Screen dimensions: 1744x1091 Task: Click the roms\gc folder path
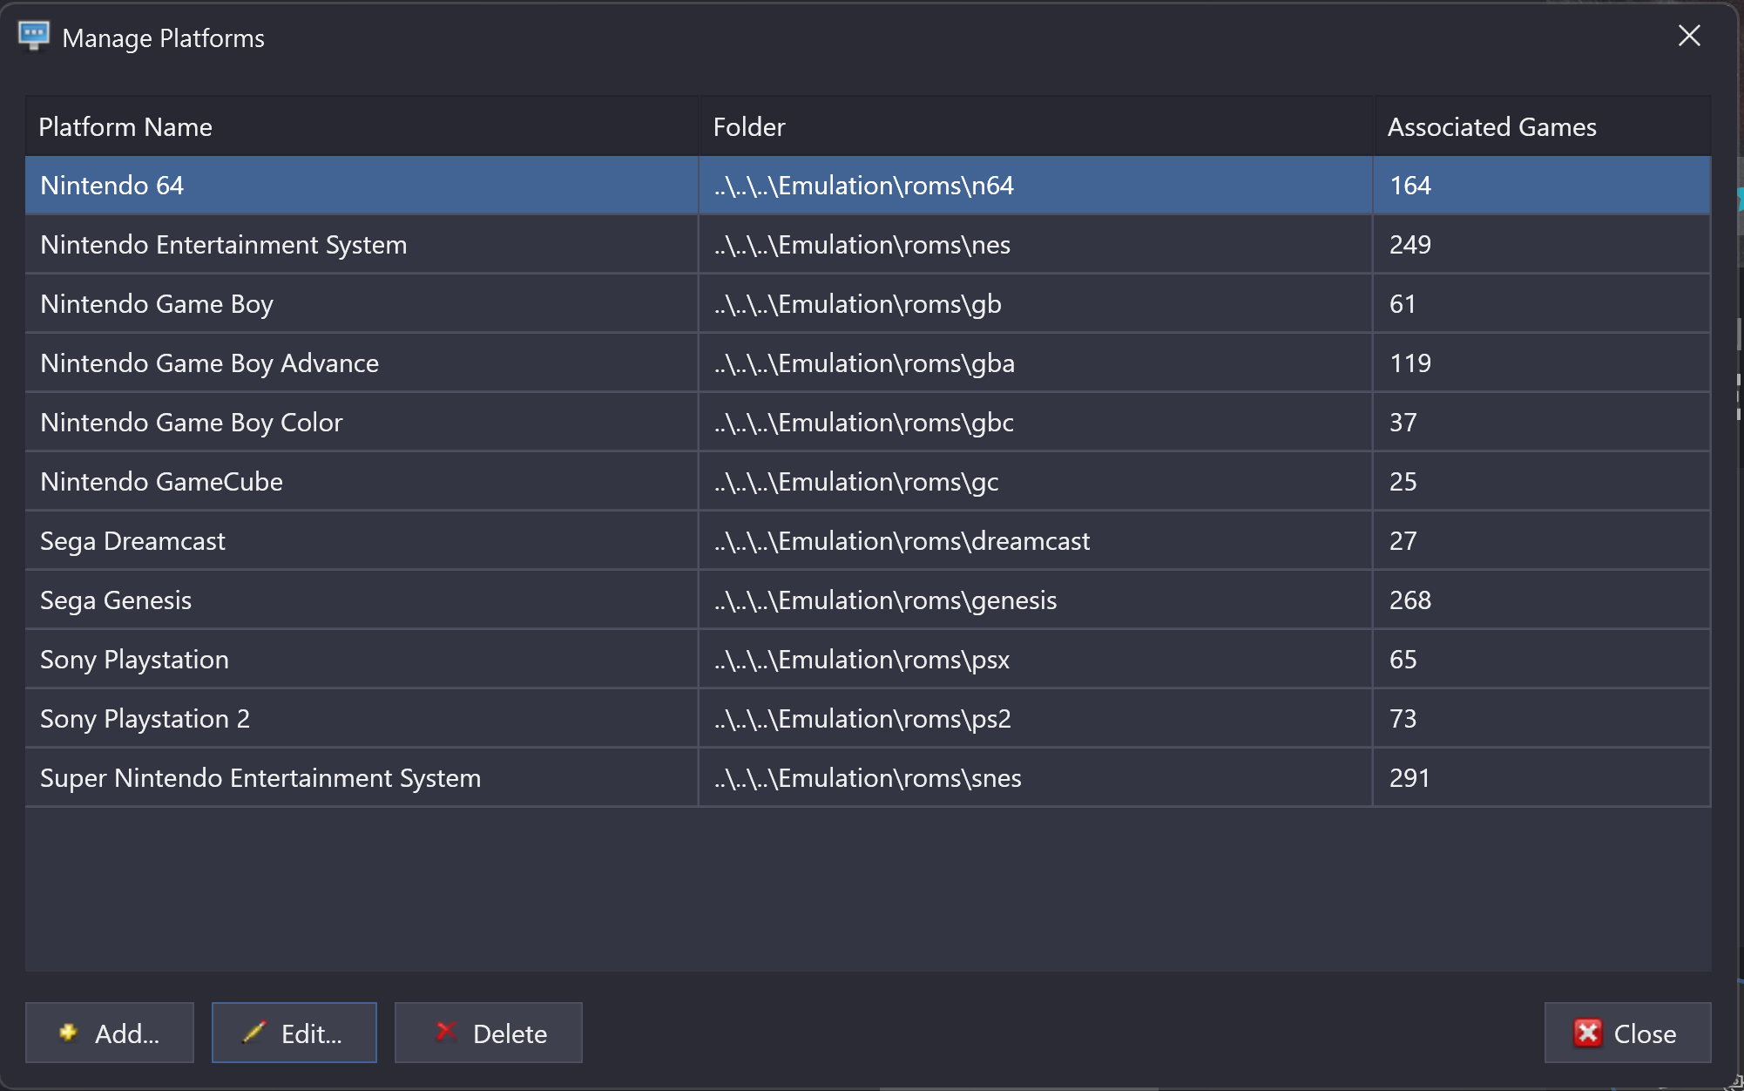tap(1036, 482)
